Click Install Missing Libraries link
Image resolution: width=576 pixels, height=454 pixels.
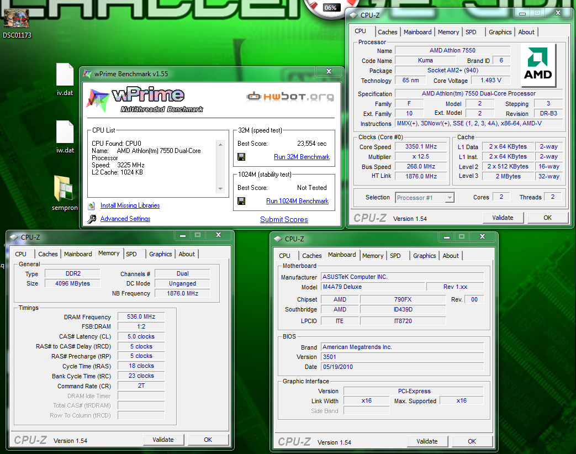pyautogui.click(x=130, y=205)
